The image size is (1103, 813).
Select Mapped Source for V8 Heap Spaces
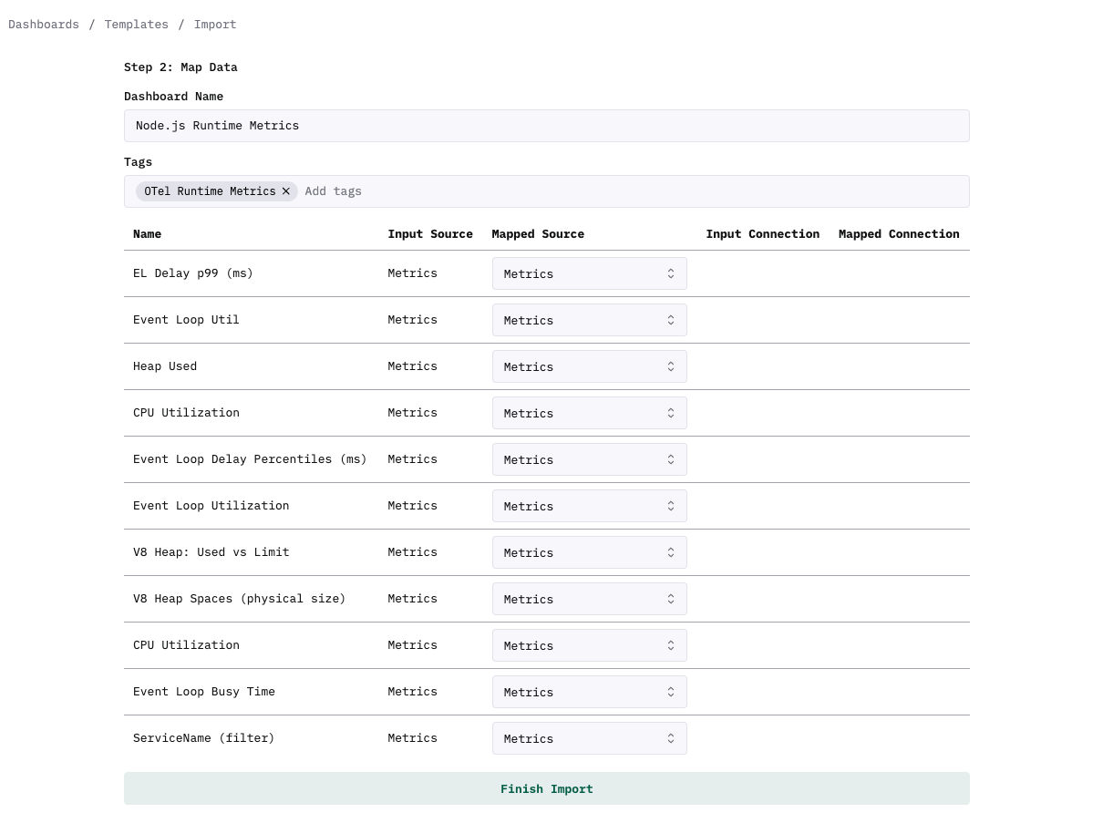(589, 599)
